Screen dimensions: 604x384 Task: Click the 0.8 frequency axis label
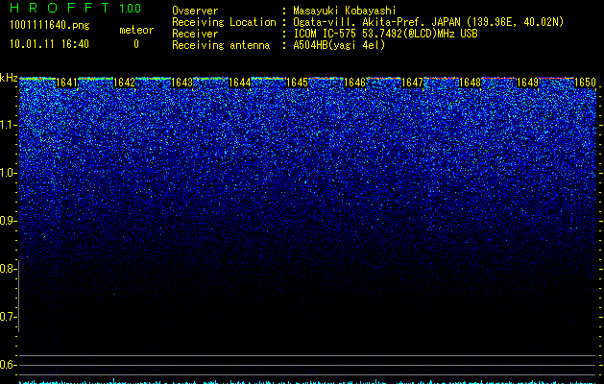[x=8, y=269]
